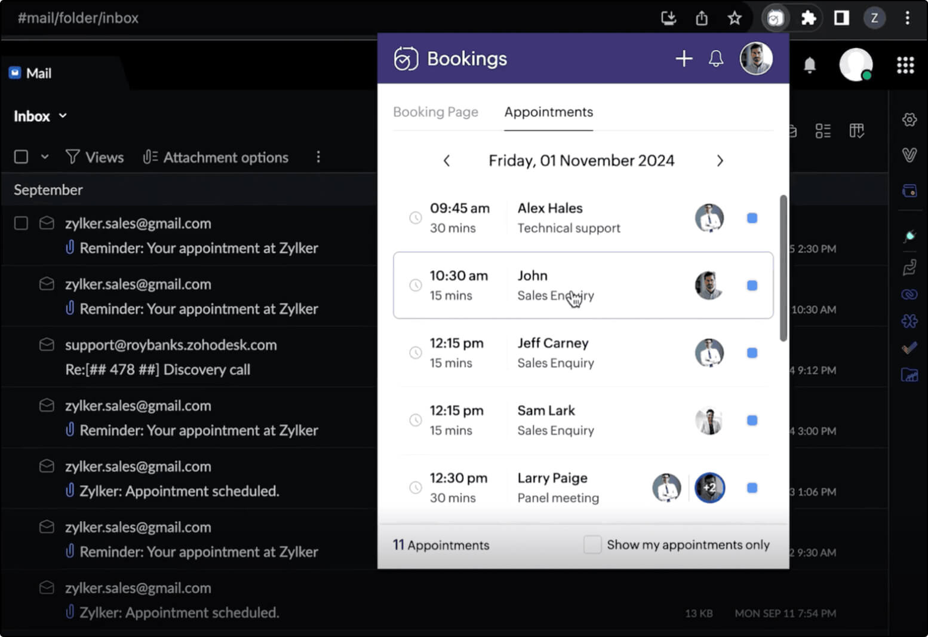Switch to the Booking Page tab
Viewport: 928px width, 637px height.
click(435, 112)
